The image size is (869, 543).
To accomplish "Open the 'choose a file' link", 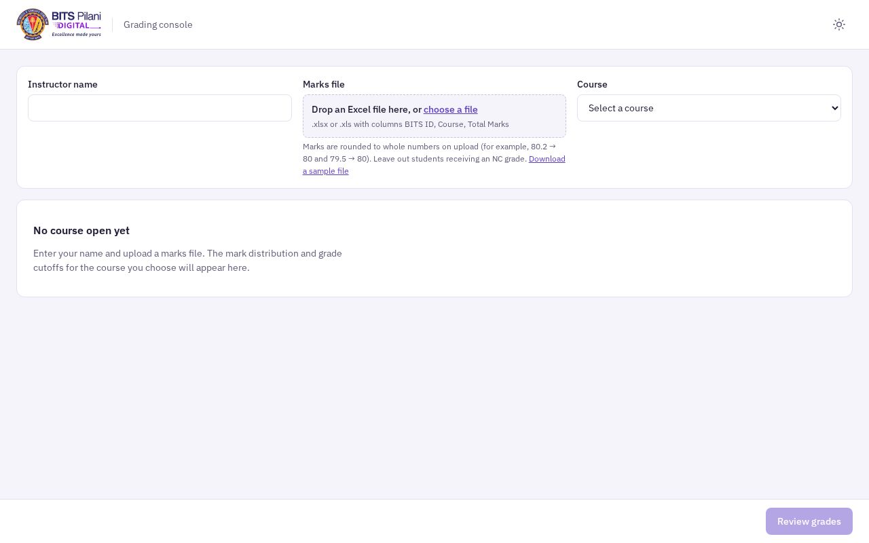I will coord(451,109).
